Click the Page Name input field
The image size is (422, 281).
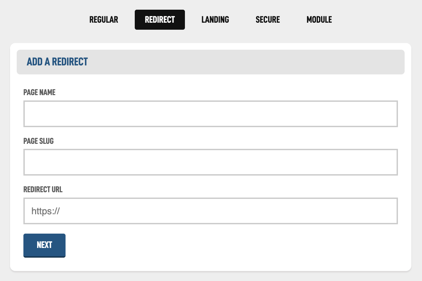point(210,114)
